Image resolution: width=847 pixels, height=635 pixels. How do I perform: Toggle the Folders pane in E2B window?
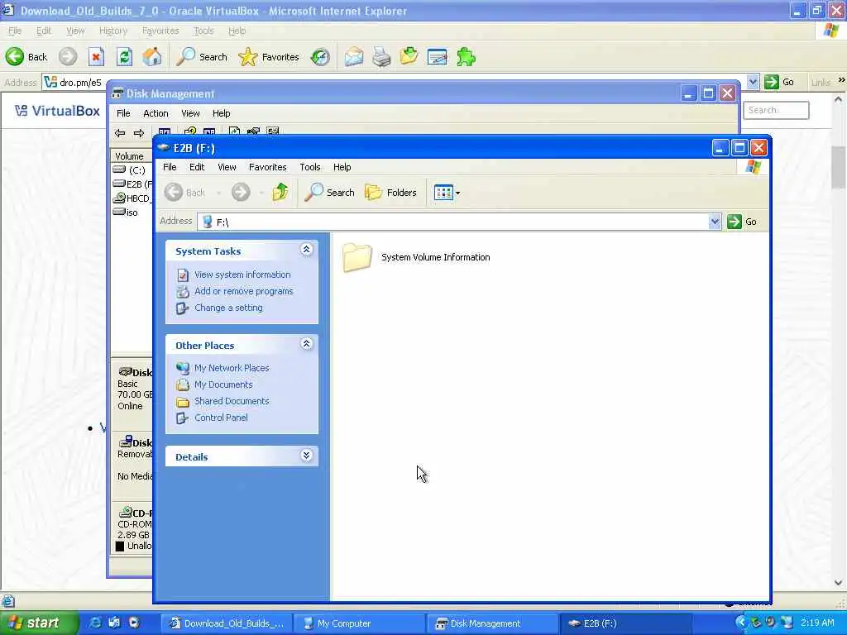pos(390,192)
